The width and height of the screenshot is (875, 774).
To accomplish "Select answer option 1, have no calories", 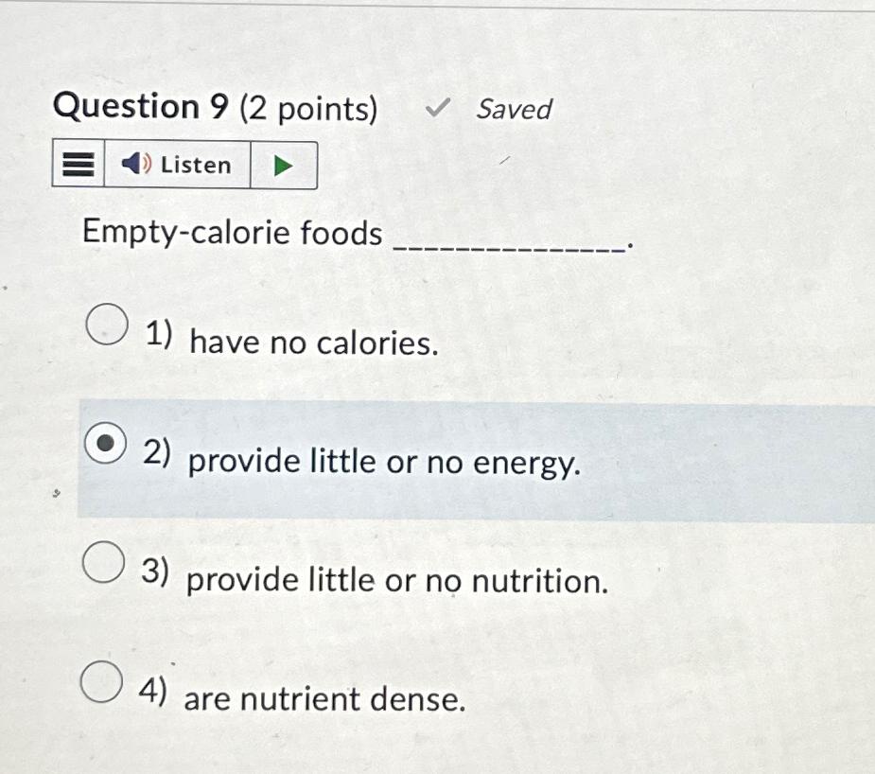I will pos(105,325).
